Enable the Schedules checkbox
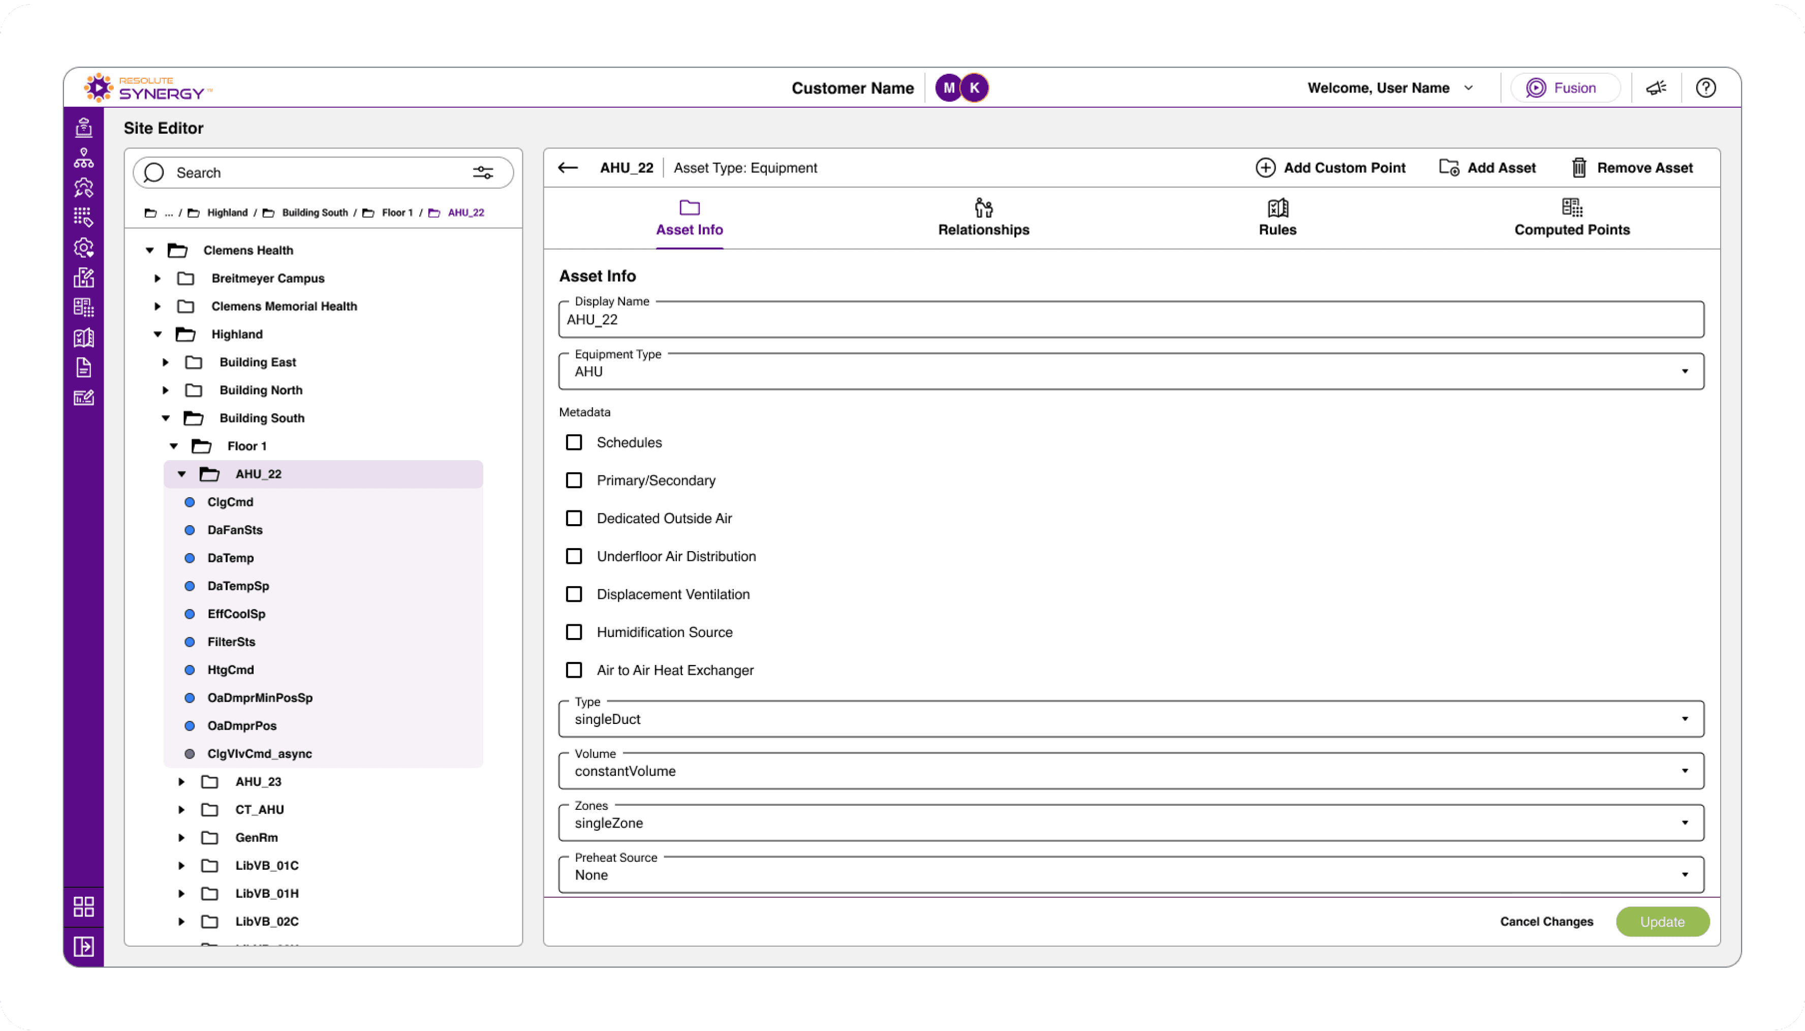This screenshot has width=1805, height=1031. tap(574, 443)
